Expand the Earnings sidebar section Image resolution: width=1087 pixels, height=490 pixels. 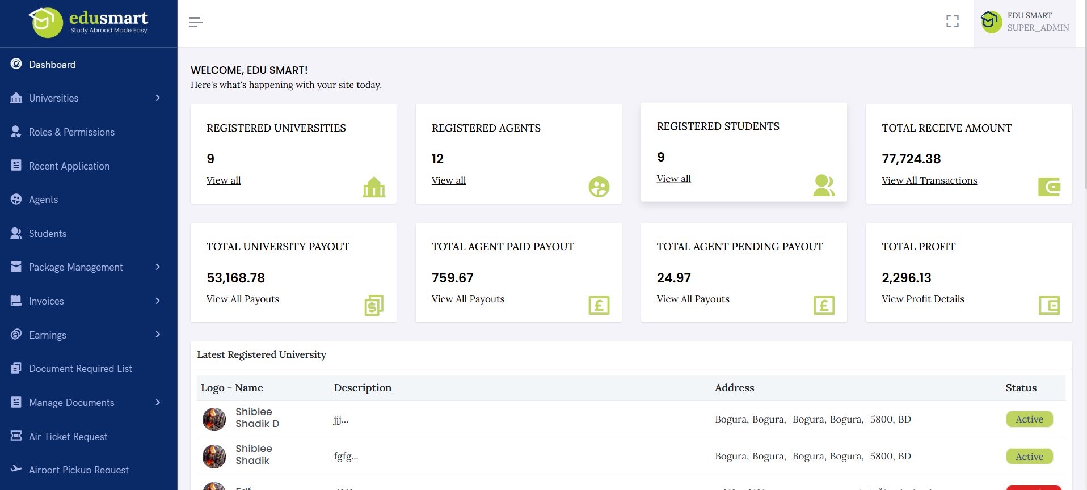[x=85, y=335]
